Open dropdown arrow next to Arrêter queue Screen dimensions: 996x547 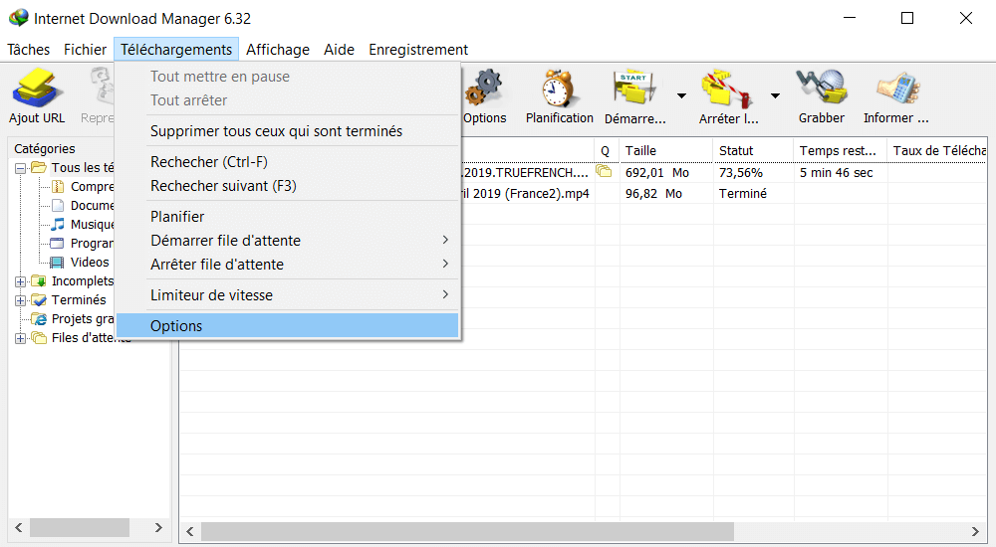point(775,95)
